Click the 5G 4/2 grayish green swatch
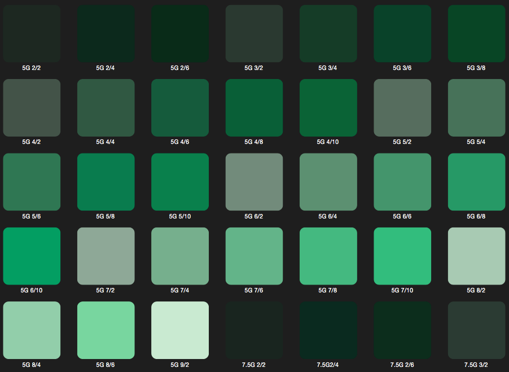 point(32,108)
